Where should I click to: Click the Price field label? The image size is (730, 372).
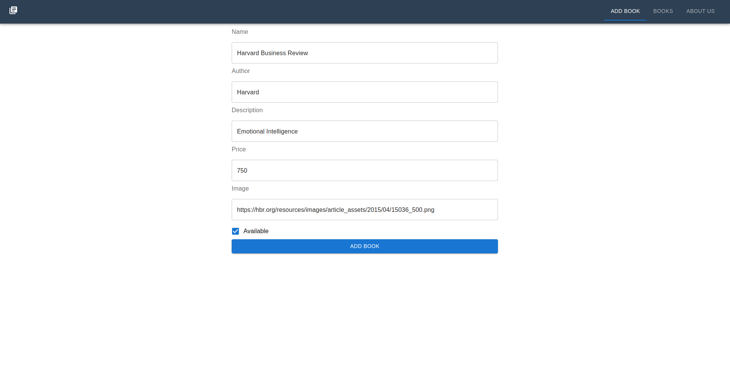239,149
